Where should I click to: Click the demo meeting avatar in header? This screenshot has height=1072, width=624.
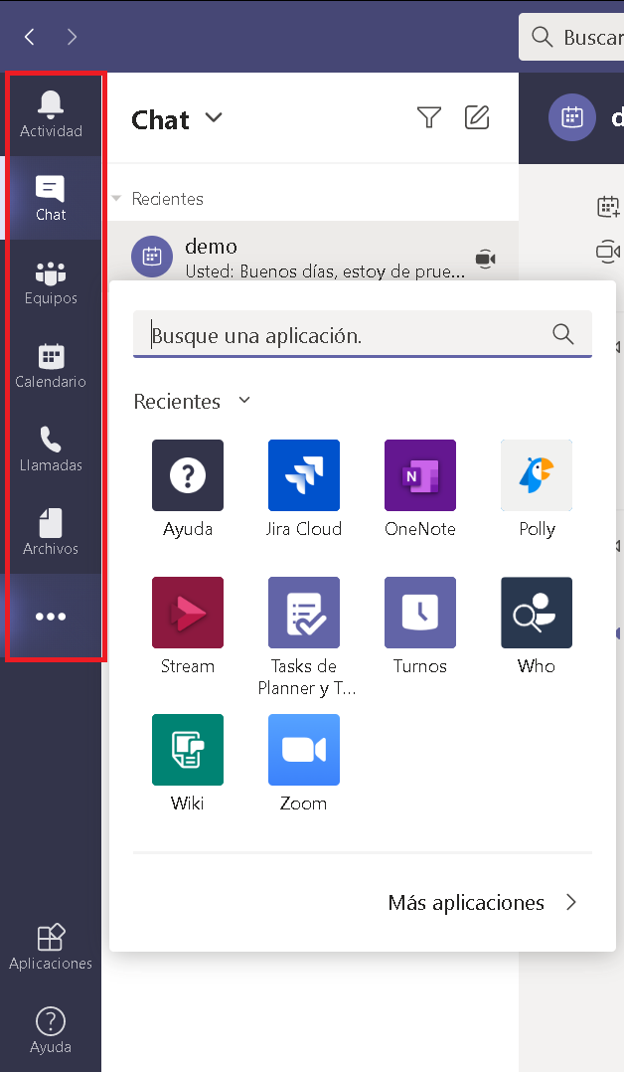pyautogui.click(x=572, y=117)
